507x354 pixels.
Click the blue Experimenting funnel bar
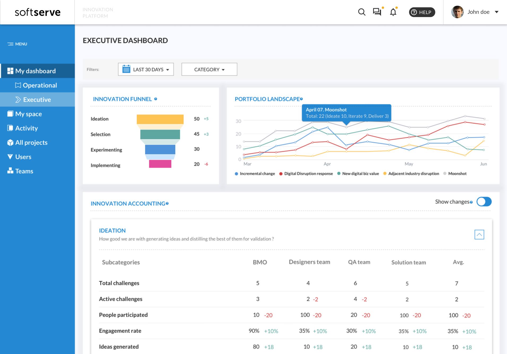point(160,150)
